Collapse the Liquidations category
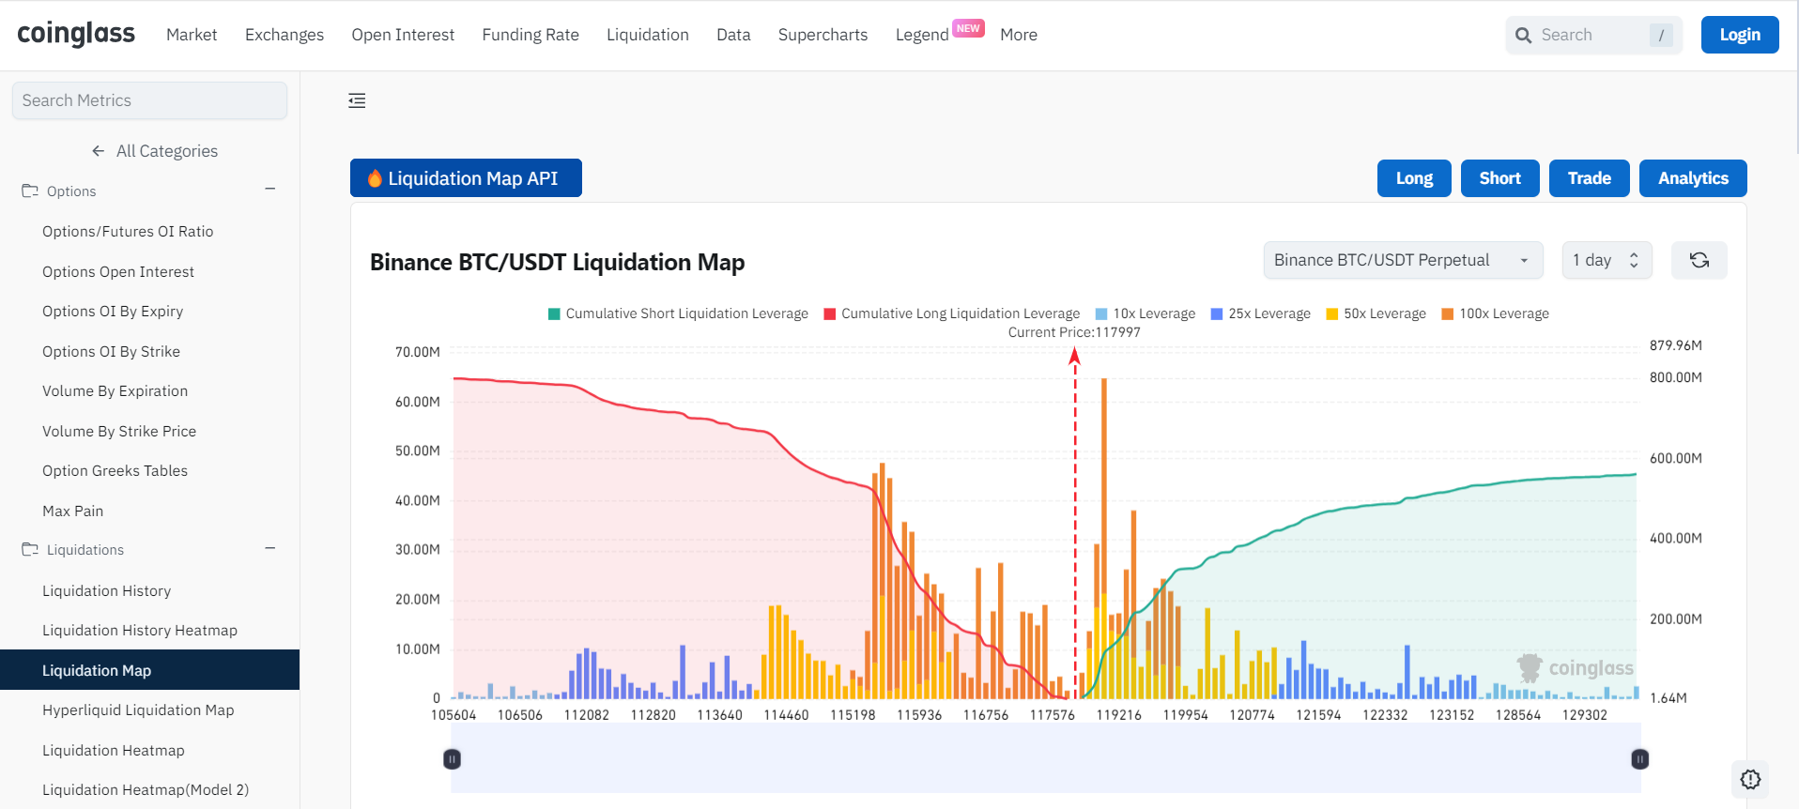This screenshot has height=809, width=1799. click(270, 548)
